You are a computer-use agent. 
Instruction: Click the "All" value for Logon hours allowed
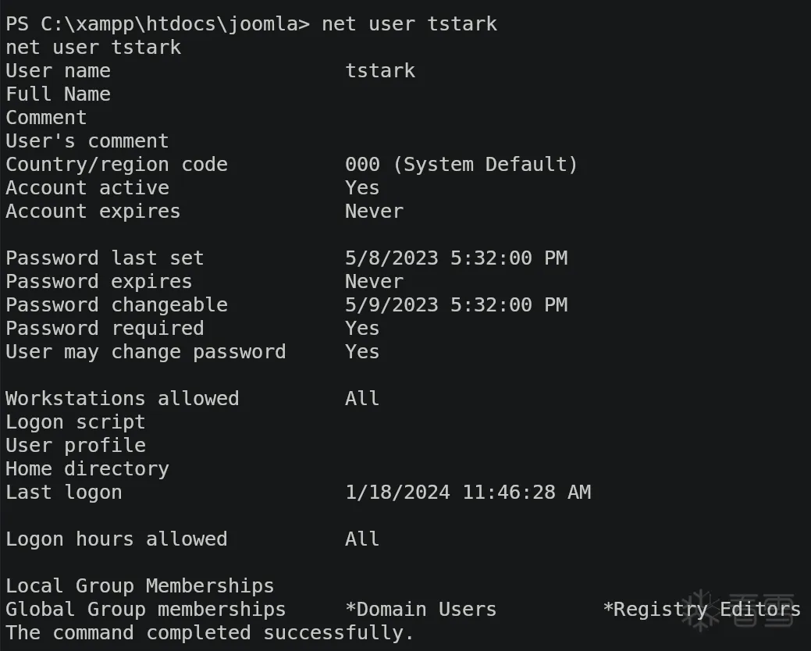point(362,539)
